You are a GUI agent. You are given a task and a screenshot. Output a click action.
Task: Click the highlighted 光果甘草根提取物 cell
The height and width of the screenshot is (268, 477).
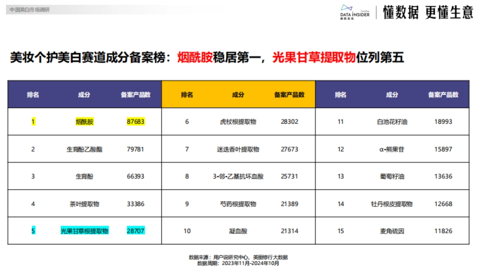tap(83, 230)
